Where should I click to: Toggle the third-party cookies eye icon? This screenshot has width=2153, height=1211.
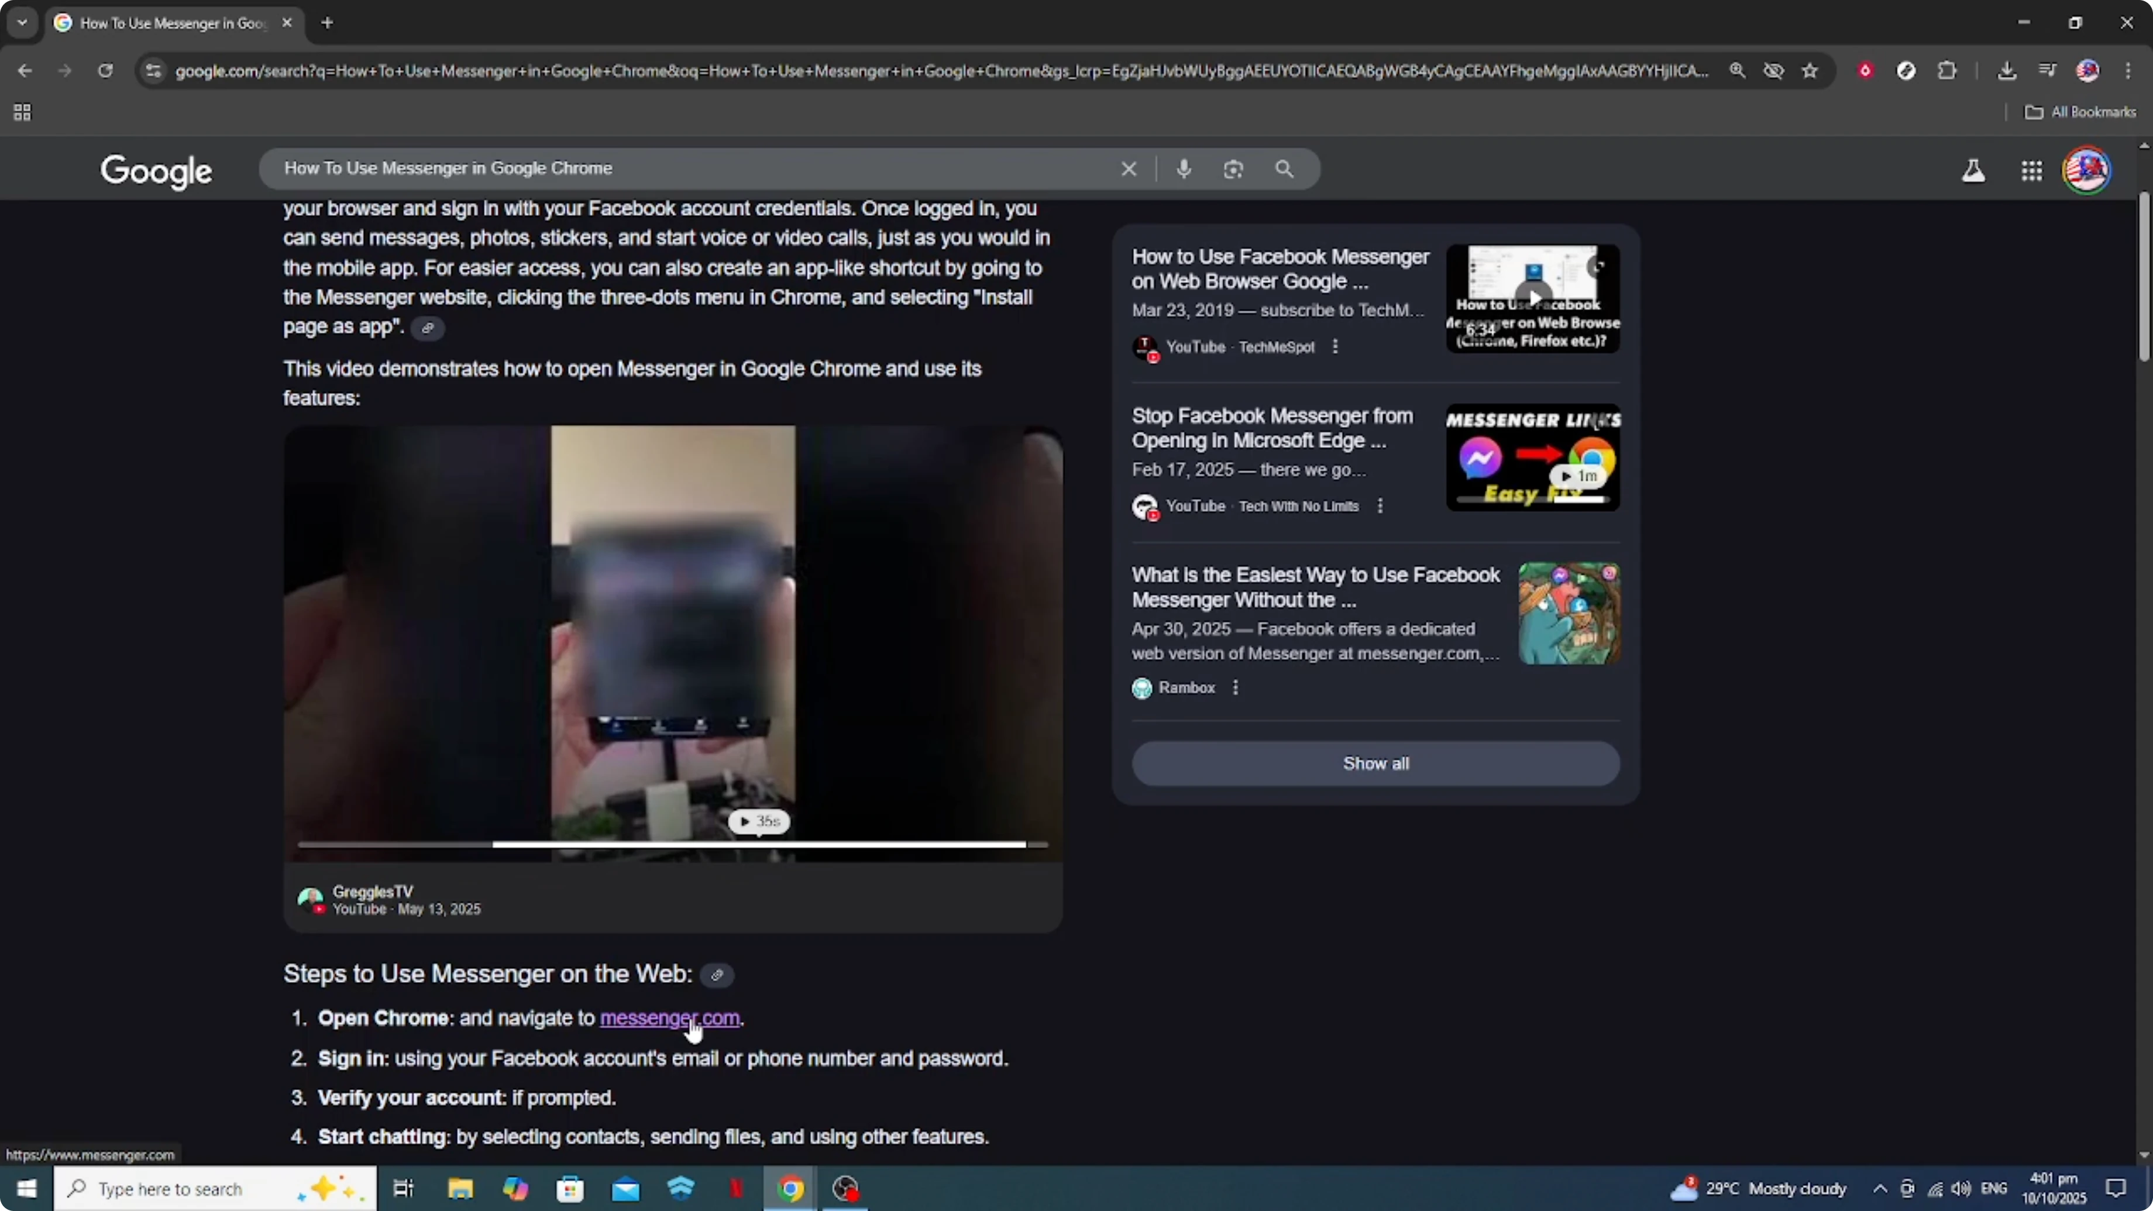pos(1773,71)
